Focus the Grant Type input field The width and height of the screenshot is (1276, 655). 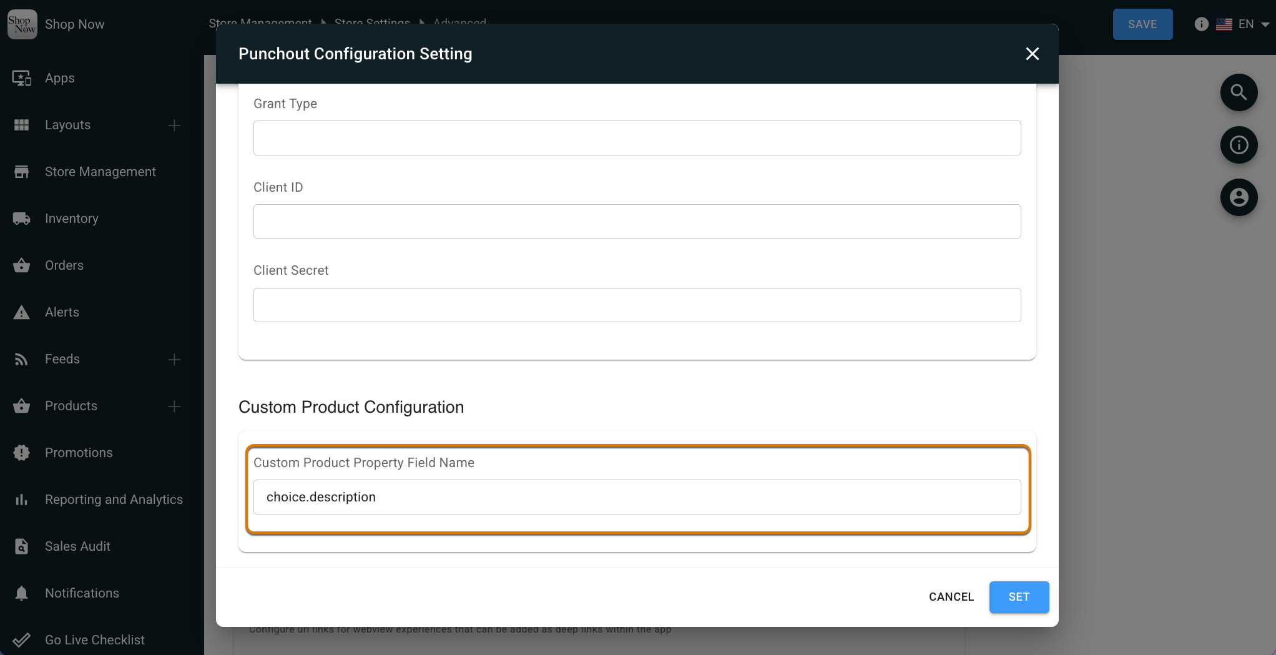pyautogui.click(x=637, y=138)
